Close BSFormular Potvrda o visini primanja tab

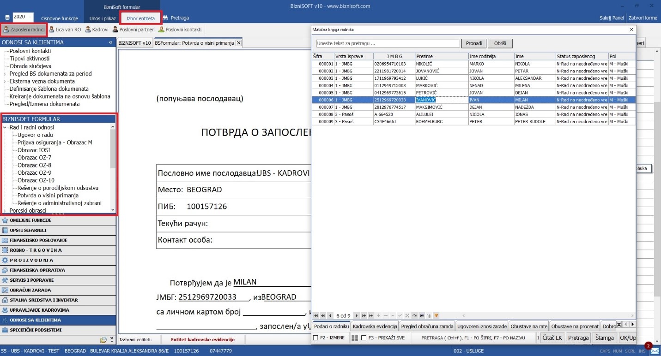[238, 43]
